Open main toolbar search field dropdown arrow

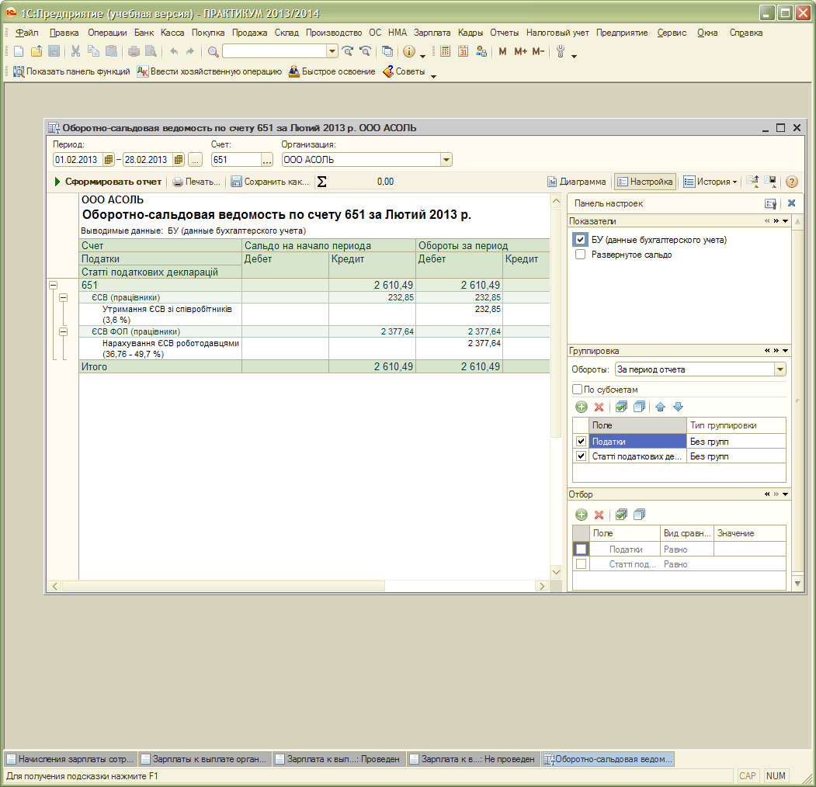tap(332, 51)
